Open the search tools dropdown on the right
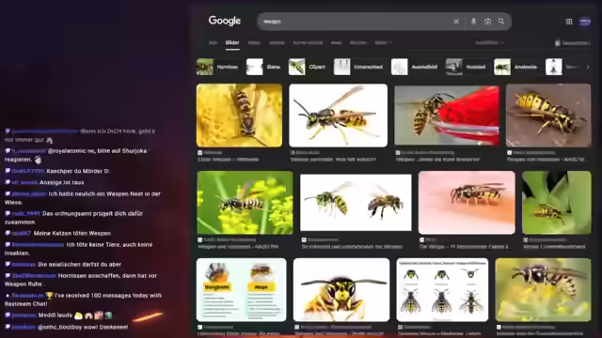 click(489, 43)
